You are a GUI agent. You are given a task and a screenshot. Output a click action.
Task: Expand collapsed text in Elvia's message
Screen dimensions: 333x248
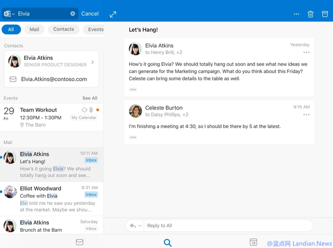pyautogui.click(x=133, y=90)
